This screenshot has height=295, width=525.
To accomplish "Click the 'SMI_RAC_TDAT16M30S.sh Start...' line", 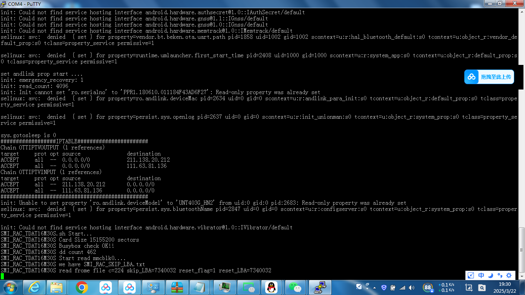I will pyautogui.click(x=46, y=234).
